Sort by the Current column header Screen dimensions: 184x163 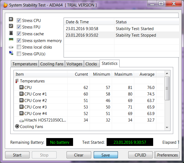pos(78,74)
